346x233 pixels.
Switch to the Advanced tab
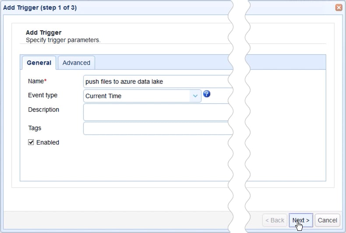pyautogui.click(x=76, y=63)
